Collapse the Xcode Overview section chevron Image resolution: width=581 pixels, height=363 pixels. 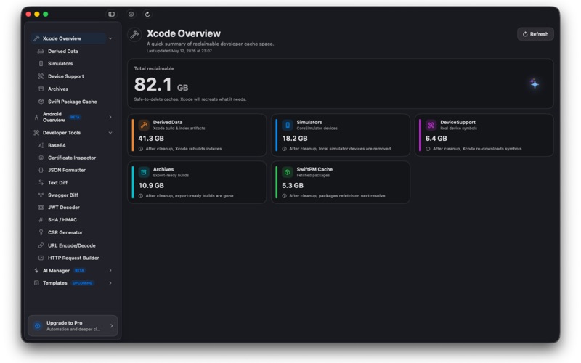pyautogui.click(x=110, y=38)
